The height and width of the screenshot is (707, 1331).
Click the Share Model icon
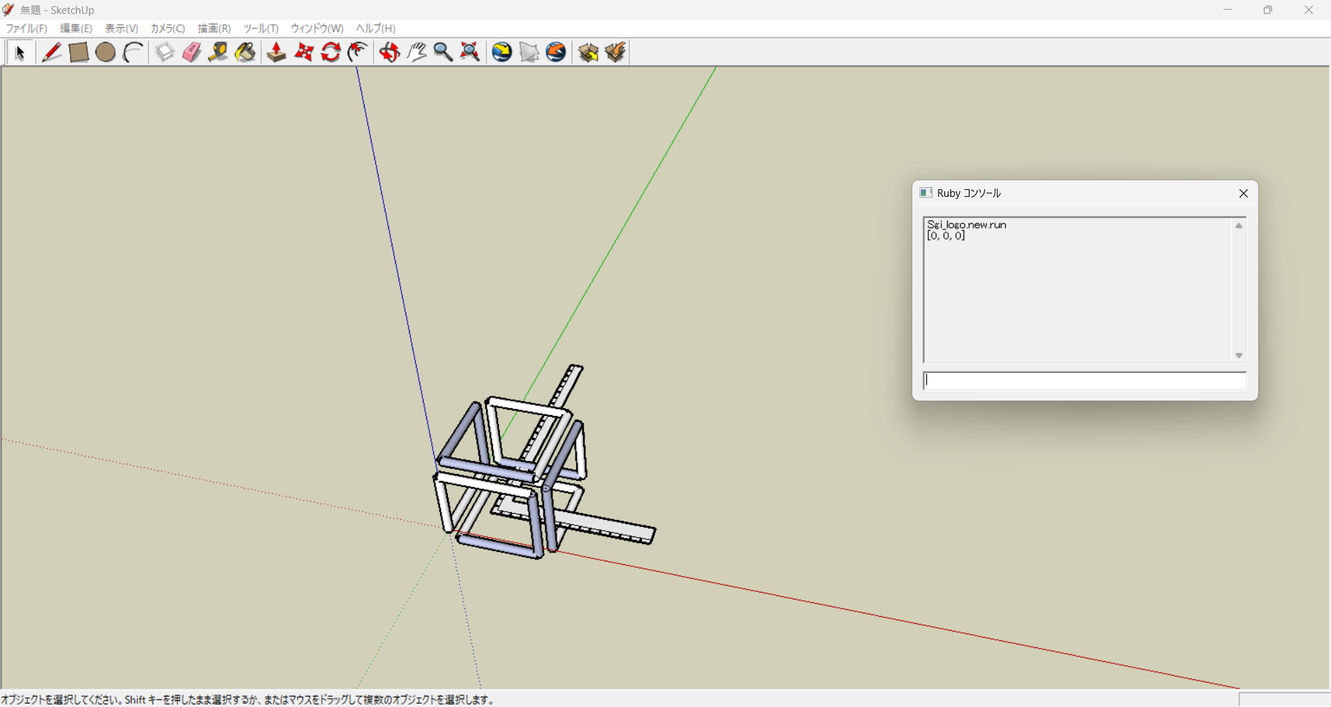[x=615, y=53]
